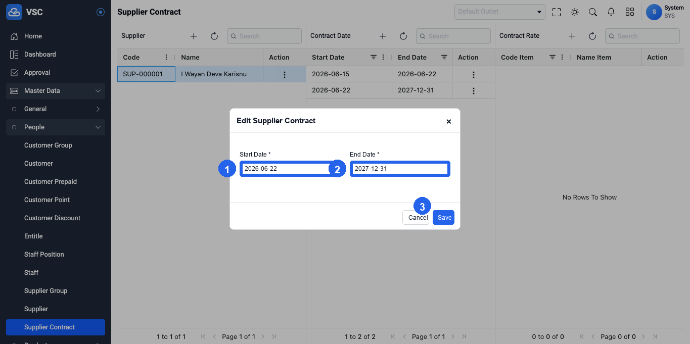Open Start Date column menu dots
Image resolution: width=690 pixels, height=344 pixels.
point(383,58)
